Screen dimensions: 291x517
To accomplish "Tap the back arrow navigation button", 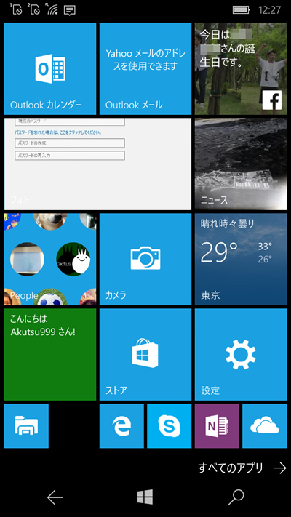I will point(55,497).
